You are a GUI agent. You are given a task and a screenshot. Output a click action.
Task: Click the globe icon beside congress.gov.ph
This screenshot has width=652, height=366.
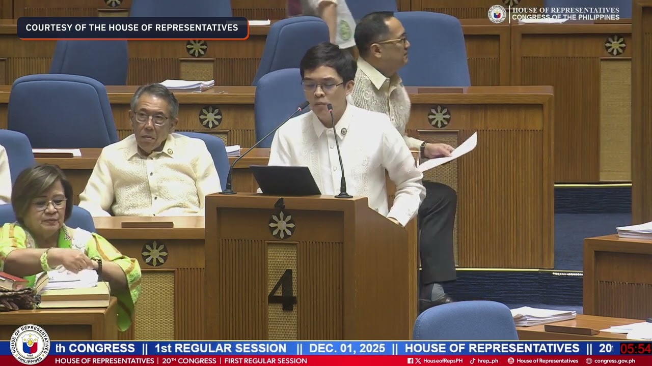[x=589, y=361]
